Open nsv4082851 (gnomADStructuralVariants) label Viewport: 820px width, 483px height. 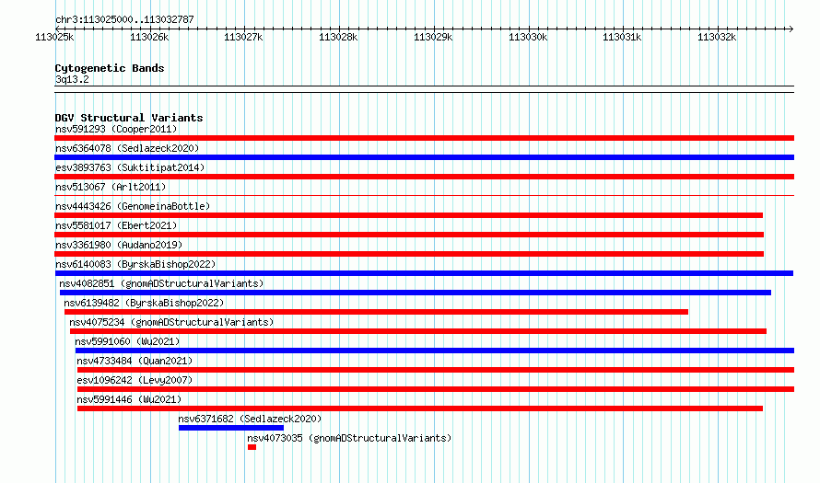(161, 283)
